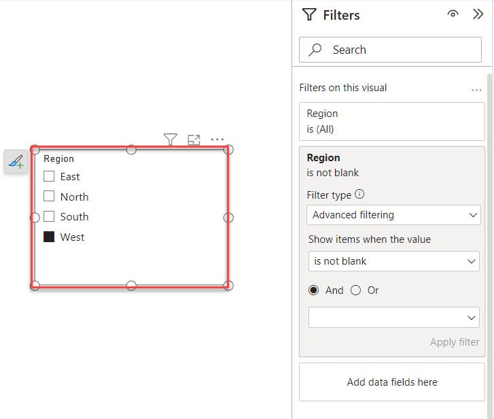Uncheck the West region checkbox

coord(49,237)
